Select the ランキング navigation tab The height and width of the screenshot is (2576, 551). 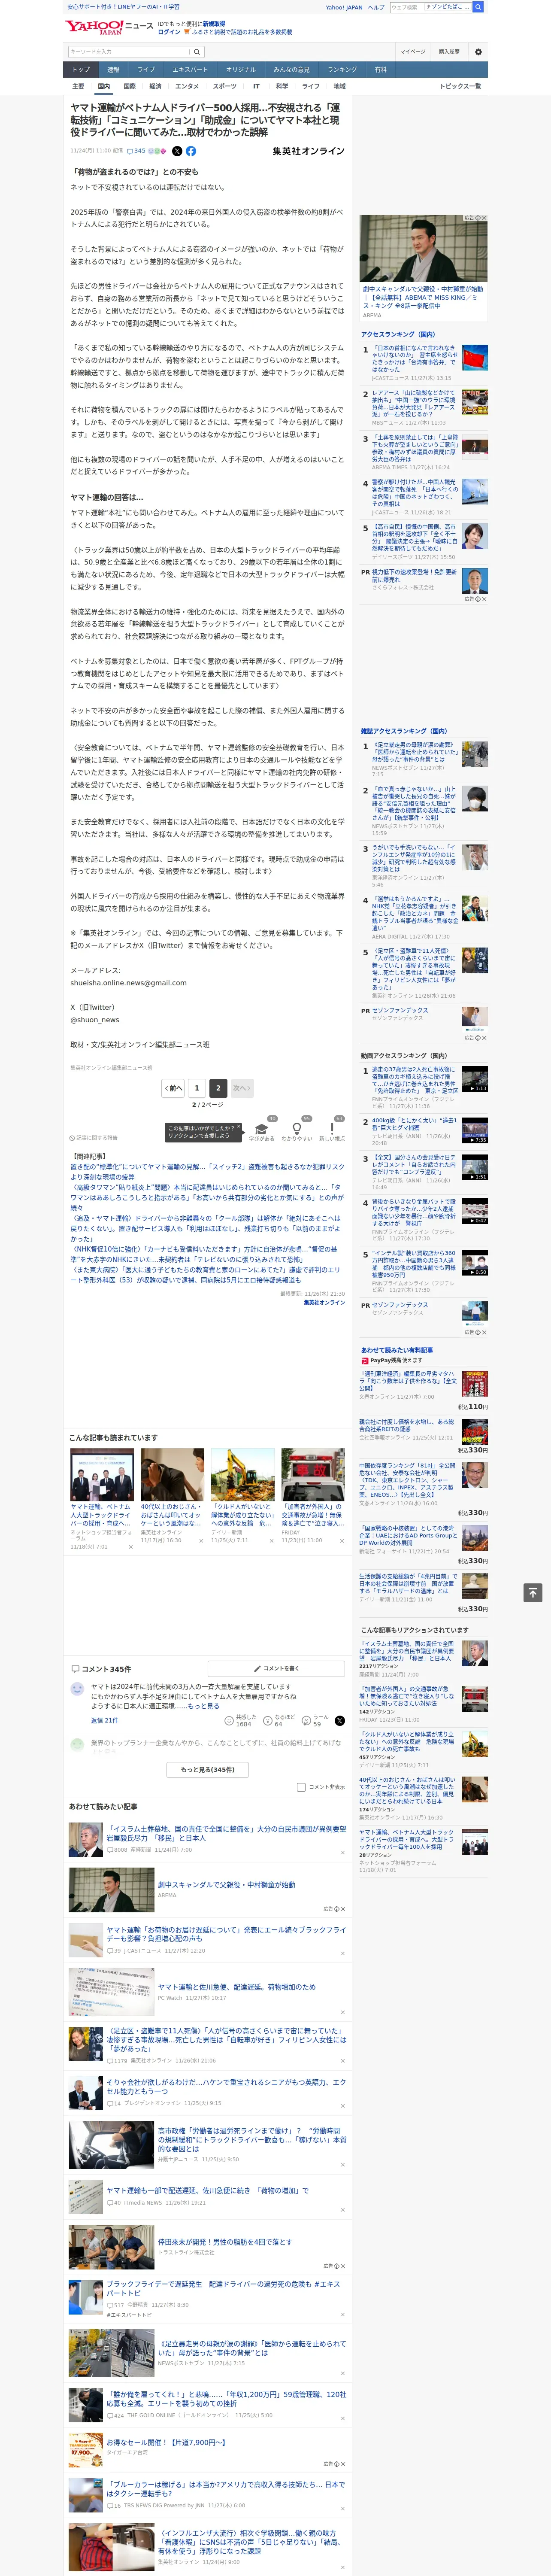click(x=342, y=70)
